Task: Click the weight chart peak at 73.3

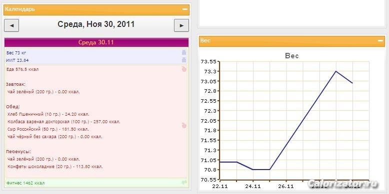Action: coord(335,71)
